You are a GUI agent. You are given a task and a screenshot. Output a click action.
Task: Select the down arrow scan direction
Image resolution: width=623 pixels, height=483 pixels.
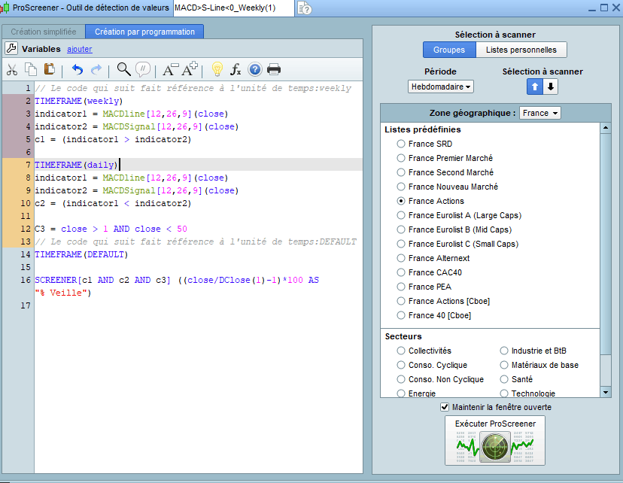click(551, 87)
